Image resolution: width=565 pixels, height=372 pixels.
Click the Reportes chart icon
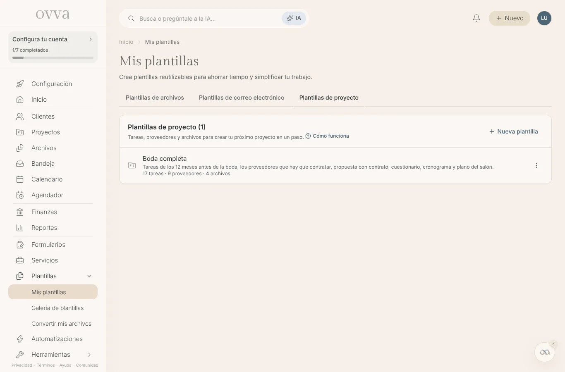(20, 228)
